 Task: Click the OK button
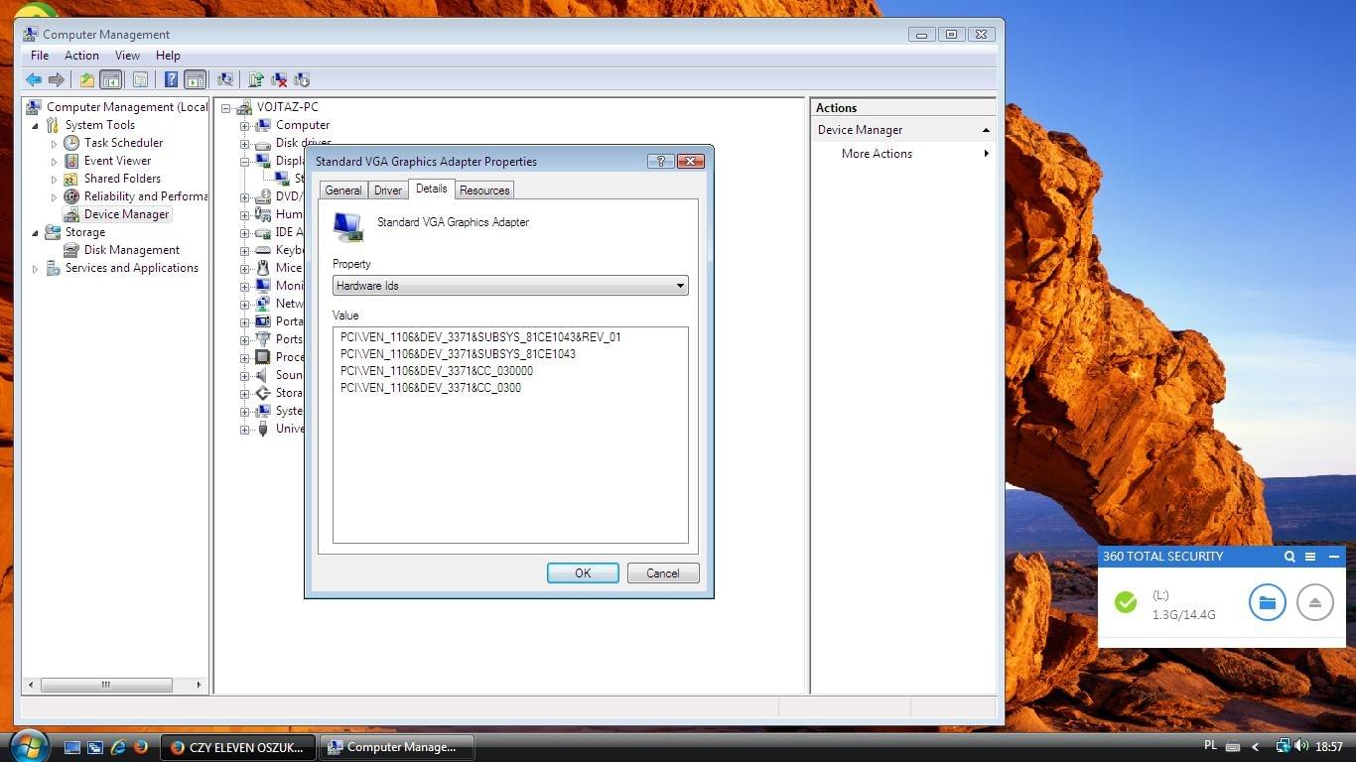coord(583,573)
